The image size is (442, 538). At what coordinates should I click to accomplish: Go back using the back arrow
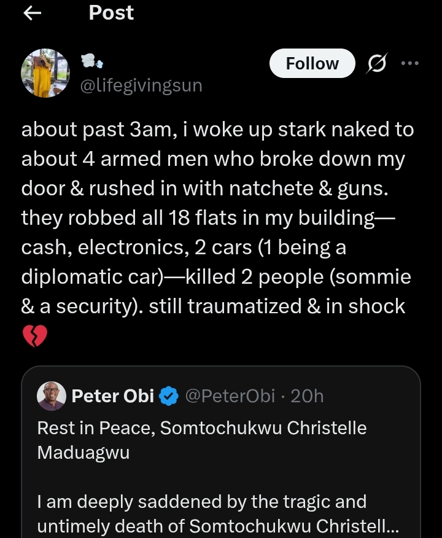[32, 14]
